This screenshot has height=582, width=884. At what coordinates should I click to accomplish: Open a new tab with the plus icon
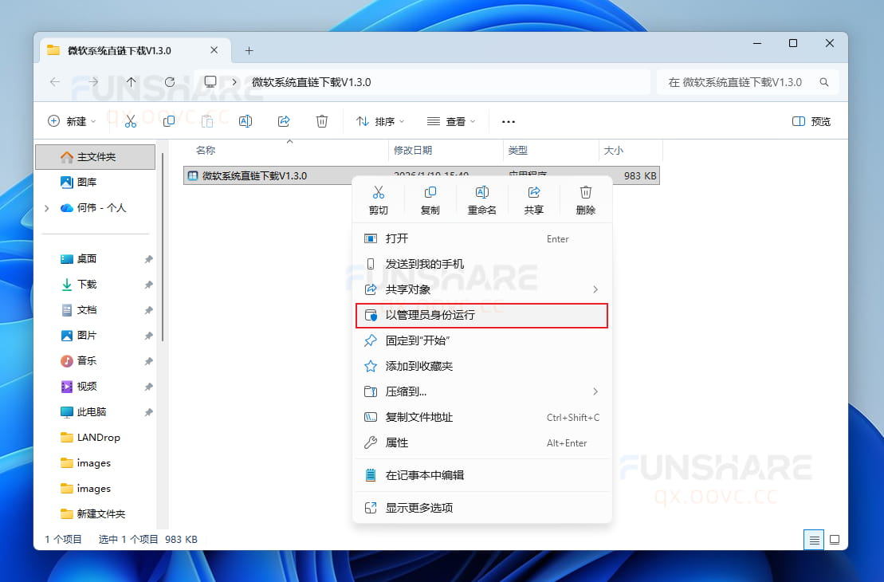tap(249, 49)
